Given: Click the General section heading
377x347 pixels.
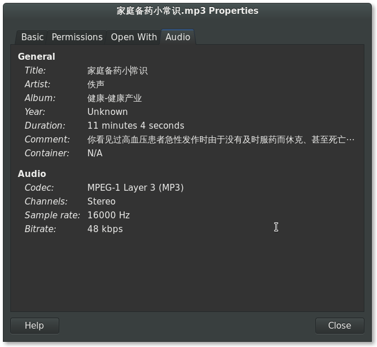Looking at the screenshot, I should tap(37, 57).
